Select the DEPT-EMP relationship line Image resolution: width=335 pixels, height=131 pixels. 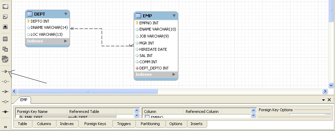pos(102,37)
